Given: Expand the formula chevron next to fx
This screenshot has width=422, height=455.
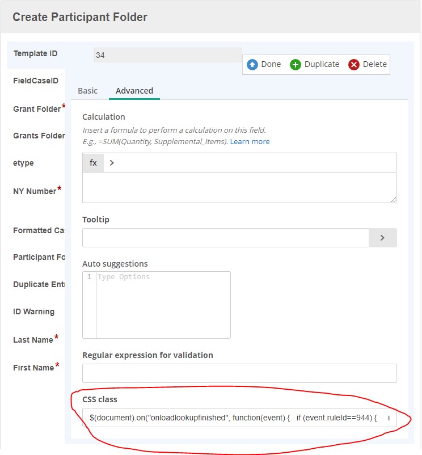Looking at the screenshot, I should point(112,163).
